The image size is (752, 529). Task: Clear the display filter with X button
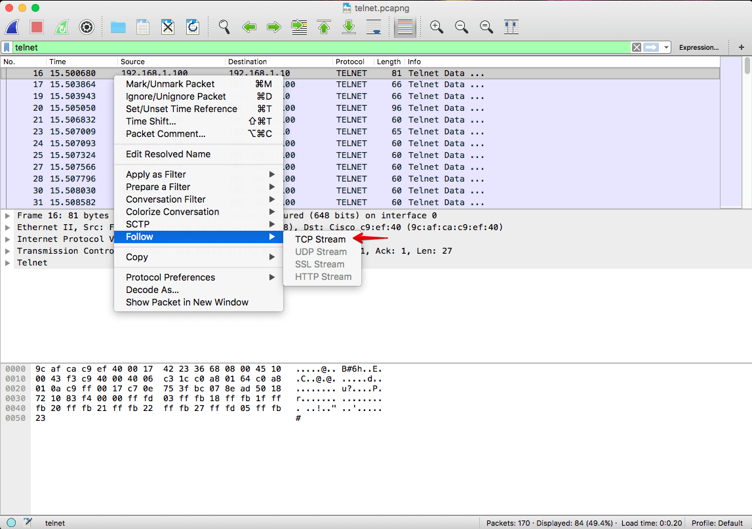636,47
